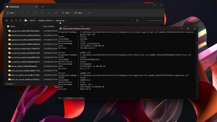Viewport: 217px width, 122px height.
Task: Click the Delete trash icon in Explorer toolbar
Action: 56,13
